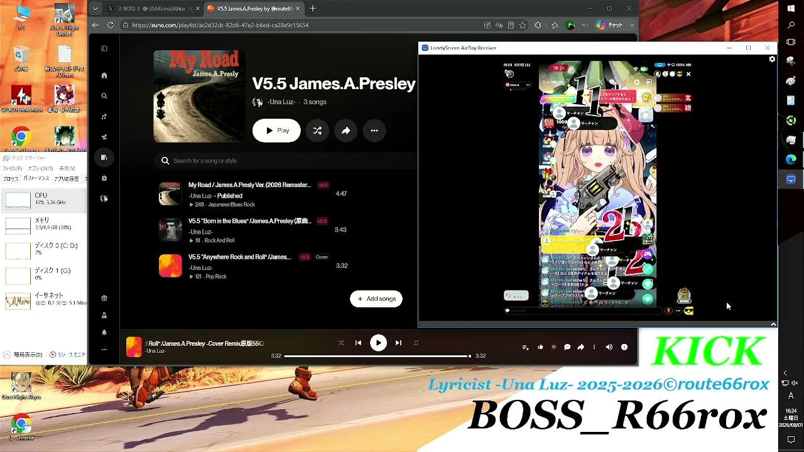Like the current song with thumbs up

tap(540, 347)
